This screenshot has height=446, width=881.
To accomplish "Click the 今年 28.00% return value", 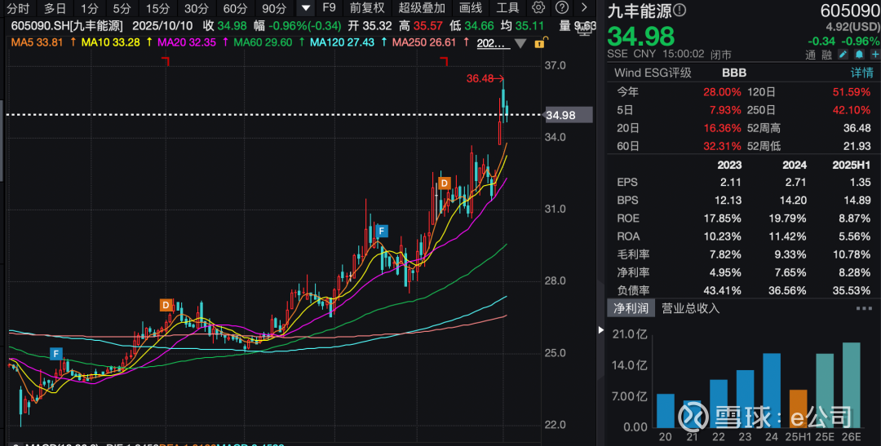I will pos(723,91).
